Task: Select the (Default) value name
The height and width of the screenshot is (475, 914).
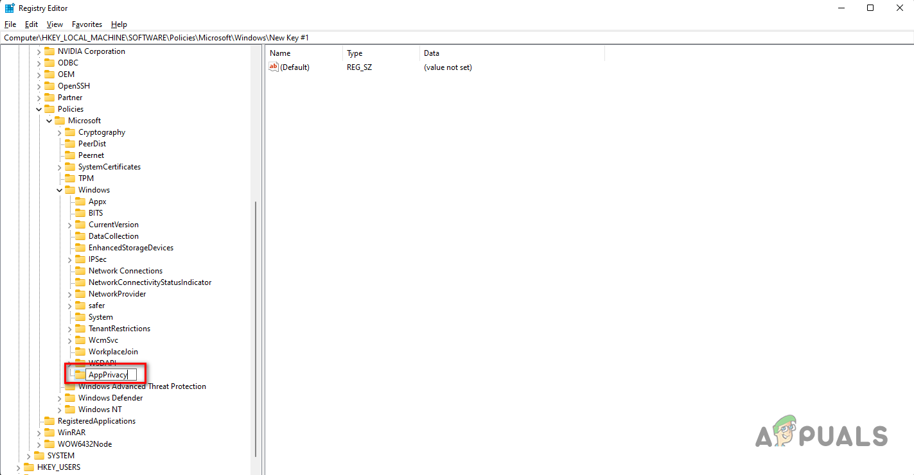Action: [x=295, y=67]
